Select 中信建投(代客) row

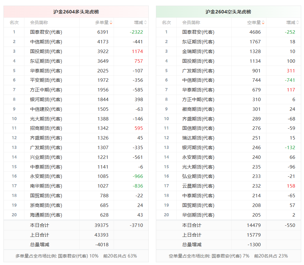76,109
